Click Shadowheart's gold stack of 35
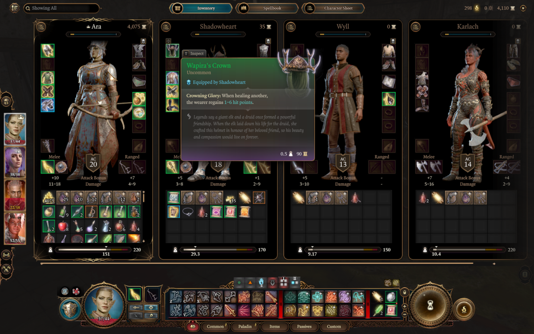 (x=231, y=198)
